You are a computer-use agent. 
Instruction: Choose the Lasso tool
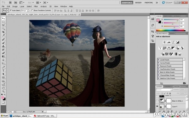3,25
